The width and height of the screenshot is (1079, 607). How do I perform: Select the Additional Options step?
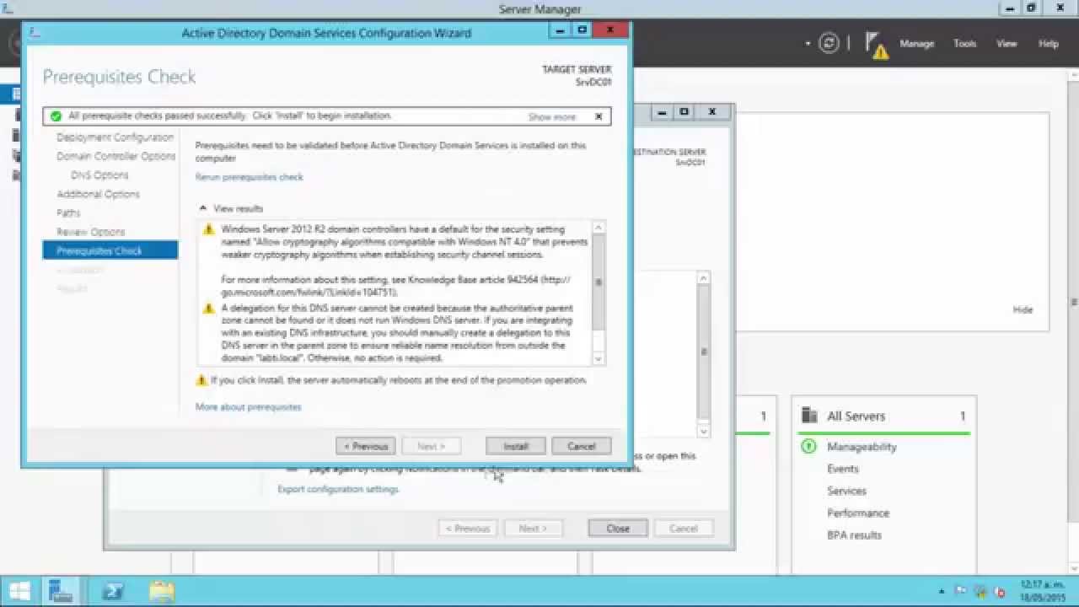click(98, 194)
